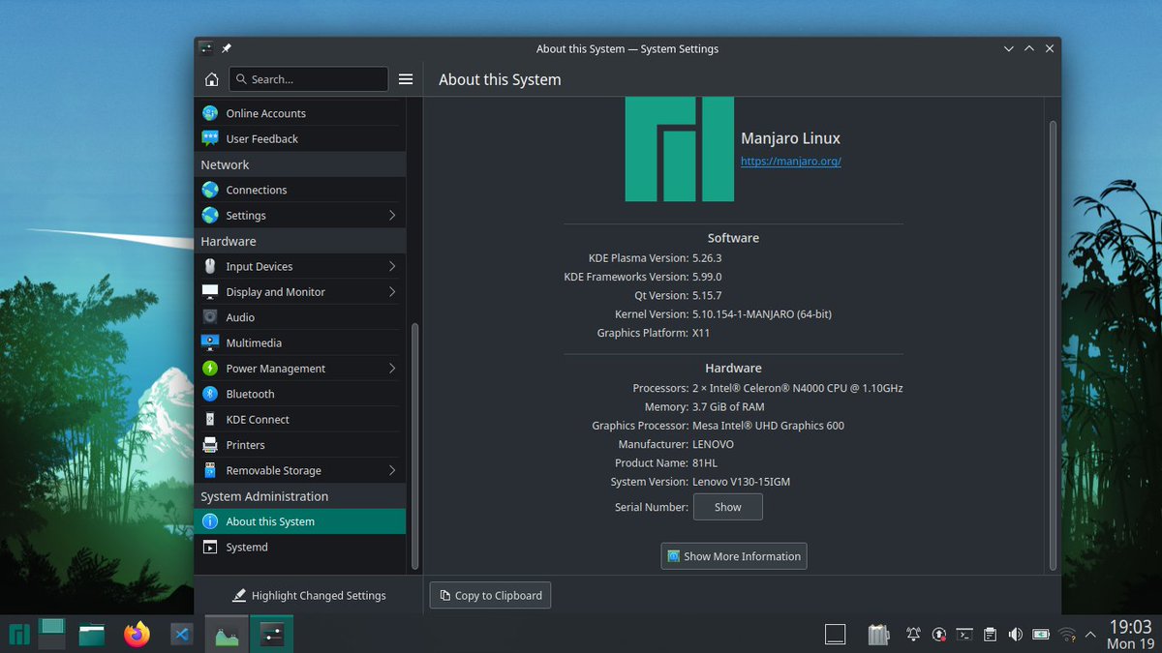This screenshot has width=1162, height=653.
Task: Click the sidebar vertical scrollbar
Action: pyautogui.click(x=415, y=445)
